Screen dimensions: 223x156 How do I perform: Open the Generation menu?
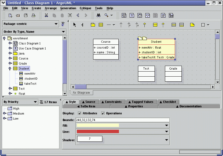68,8
